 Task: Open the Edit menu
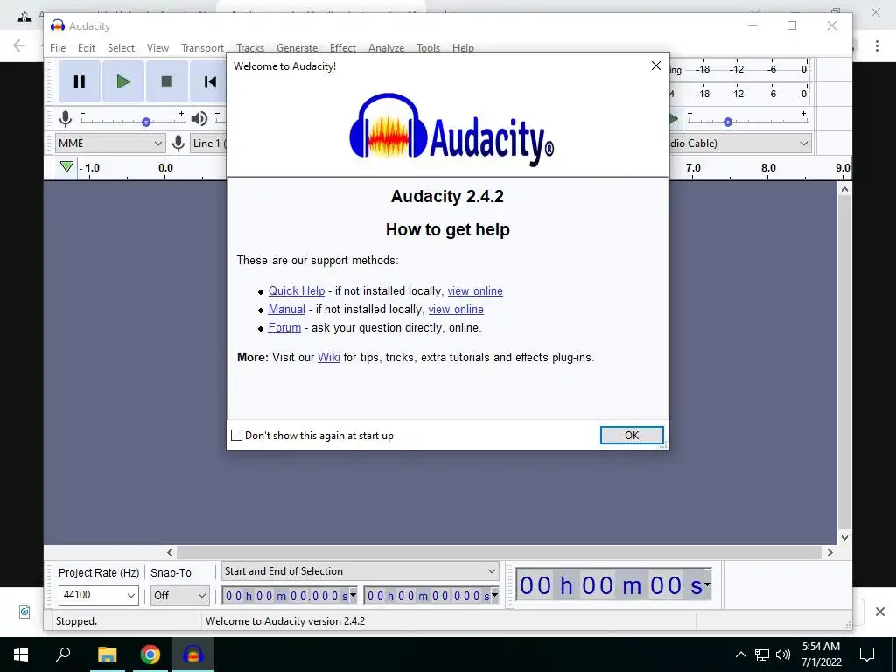87,48
